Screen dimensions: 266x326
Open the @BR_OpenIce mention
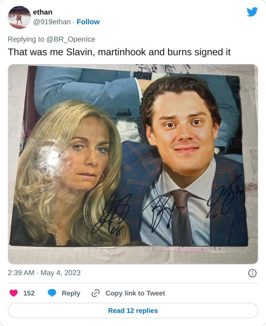(70, 39)
